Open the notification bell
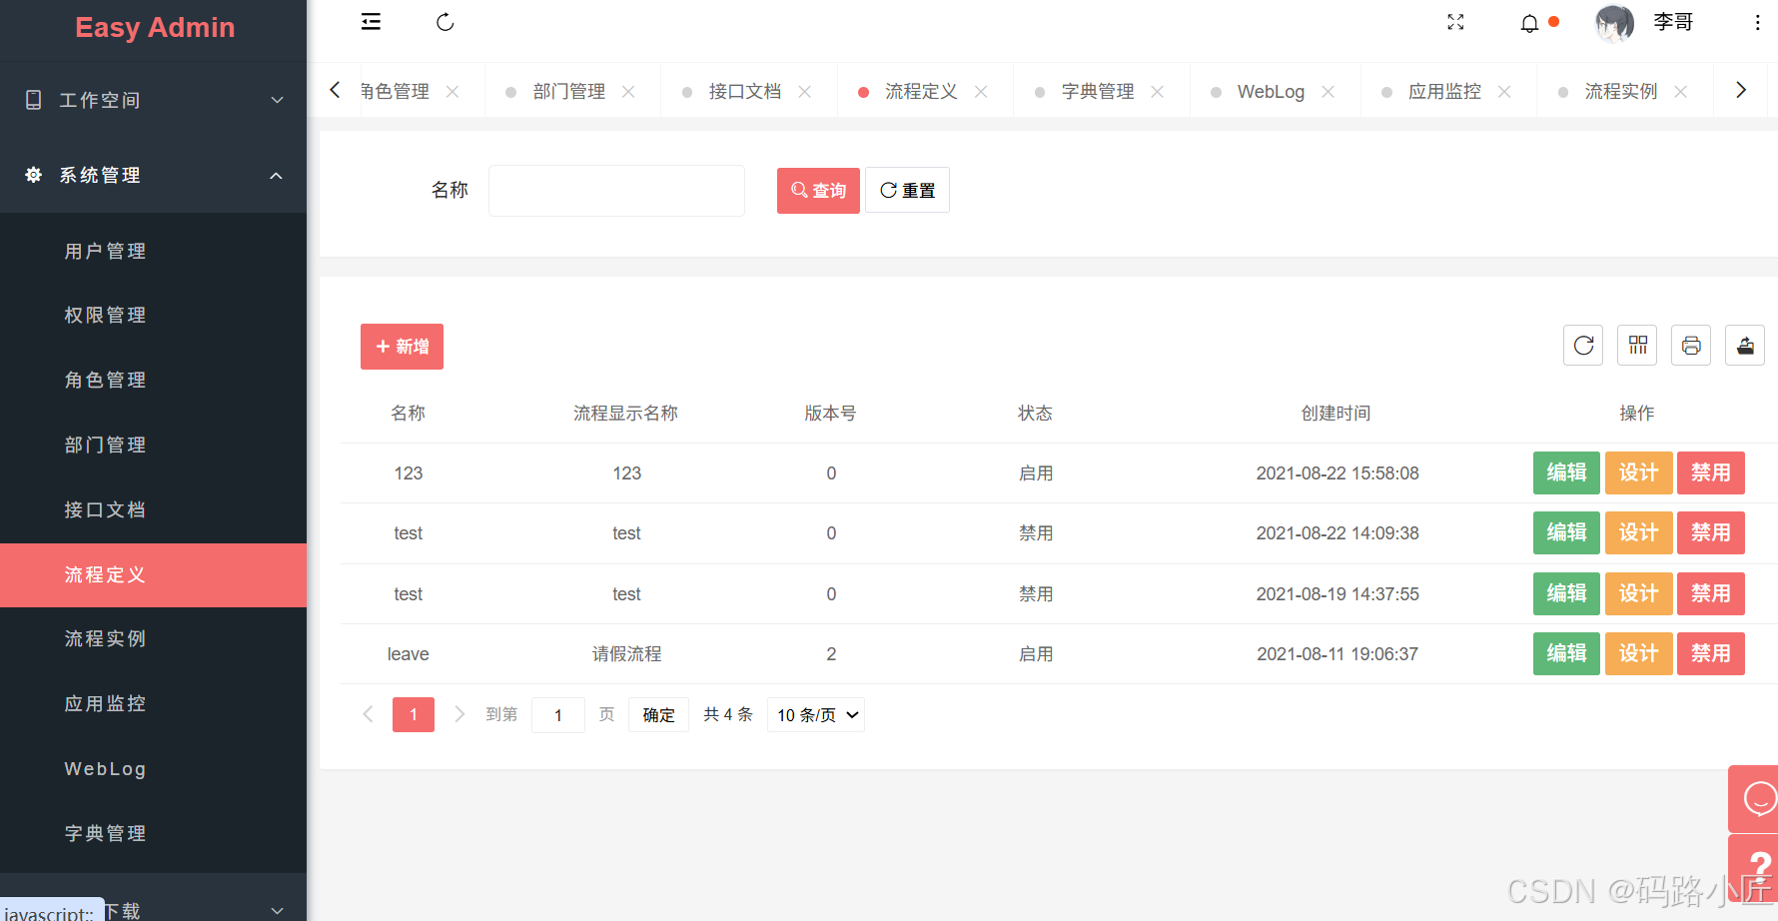The width and height of the screenshot is (1778, 921). (x=1529, y=22)
